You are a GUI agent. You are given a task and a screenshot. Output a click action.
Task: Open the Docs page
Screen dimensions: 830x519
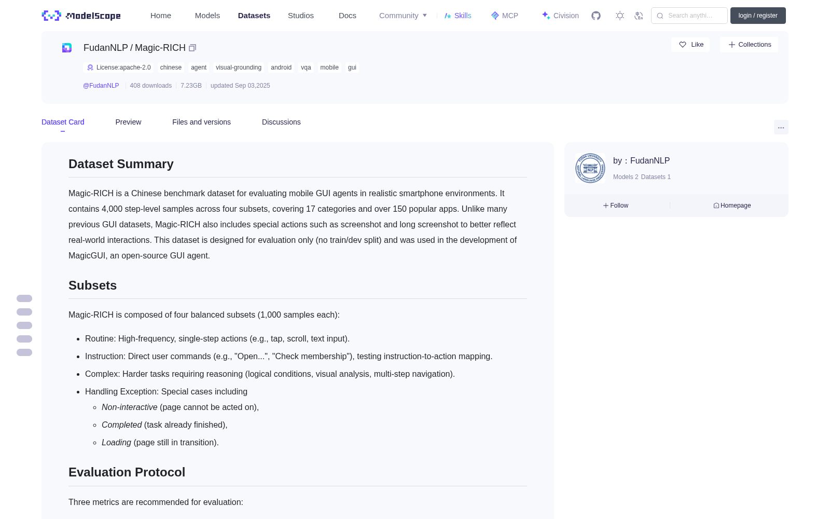[348, 16]
